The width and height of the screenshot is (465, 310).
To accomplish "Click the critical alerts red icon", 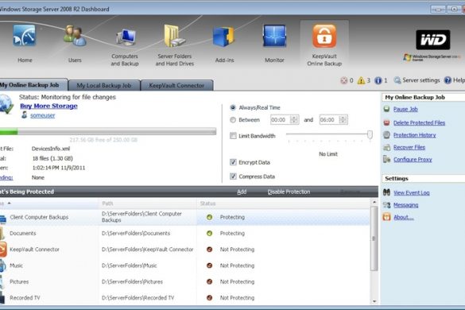I will [x=343, y=80].
